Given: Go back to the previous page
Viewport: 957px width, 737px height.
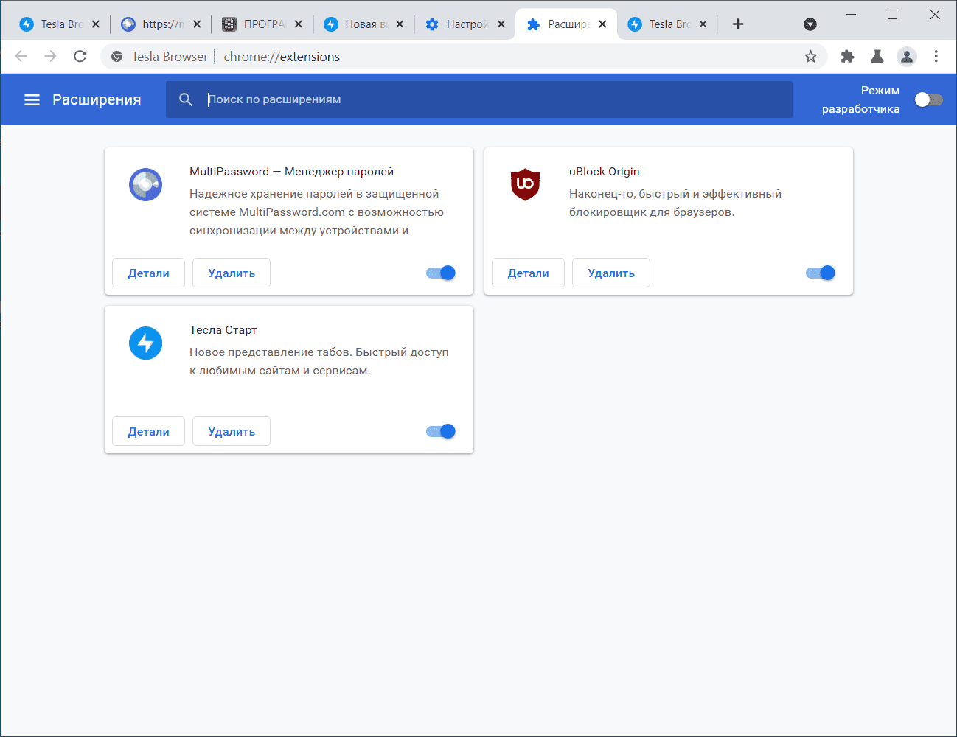Looking at the screenshot, I should pos(21,57).
